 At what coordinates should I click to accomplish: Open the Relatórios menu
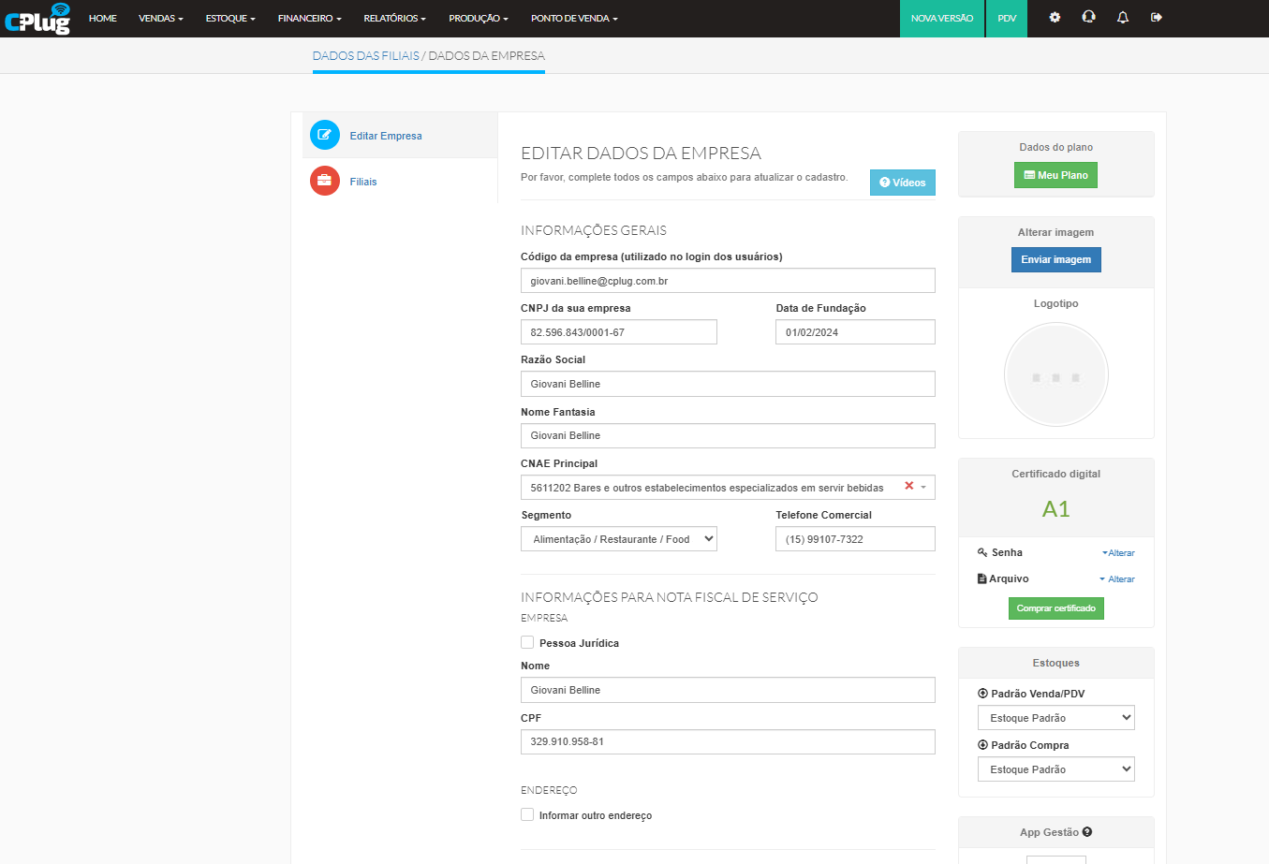pyautogui.click(x=394, y=18)
